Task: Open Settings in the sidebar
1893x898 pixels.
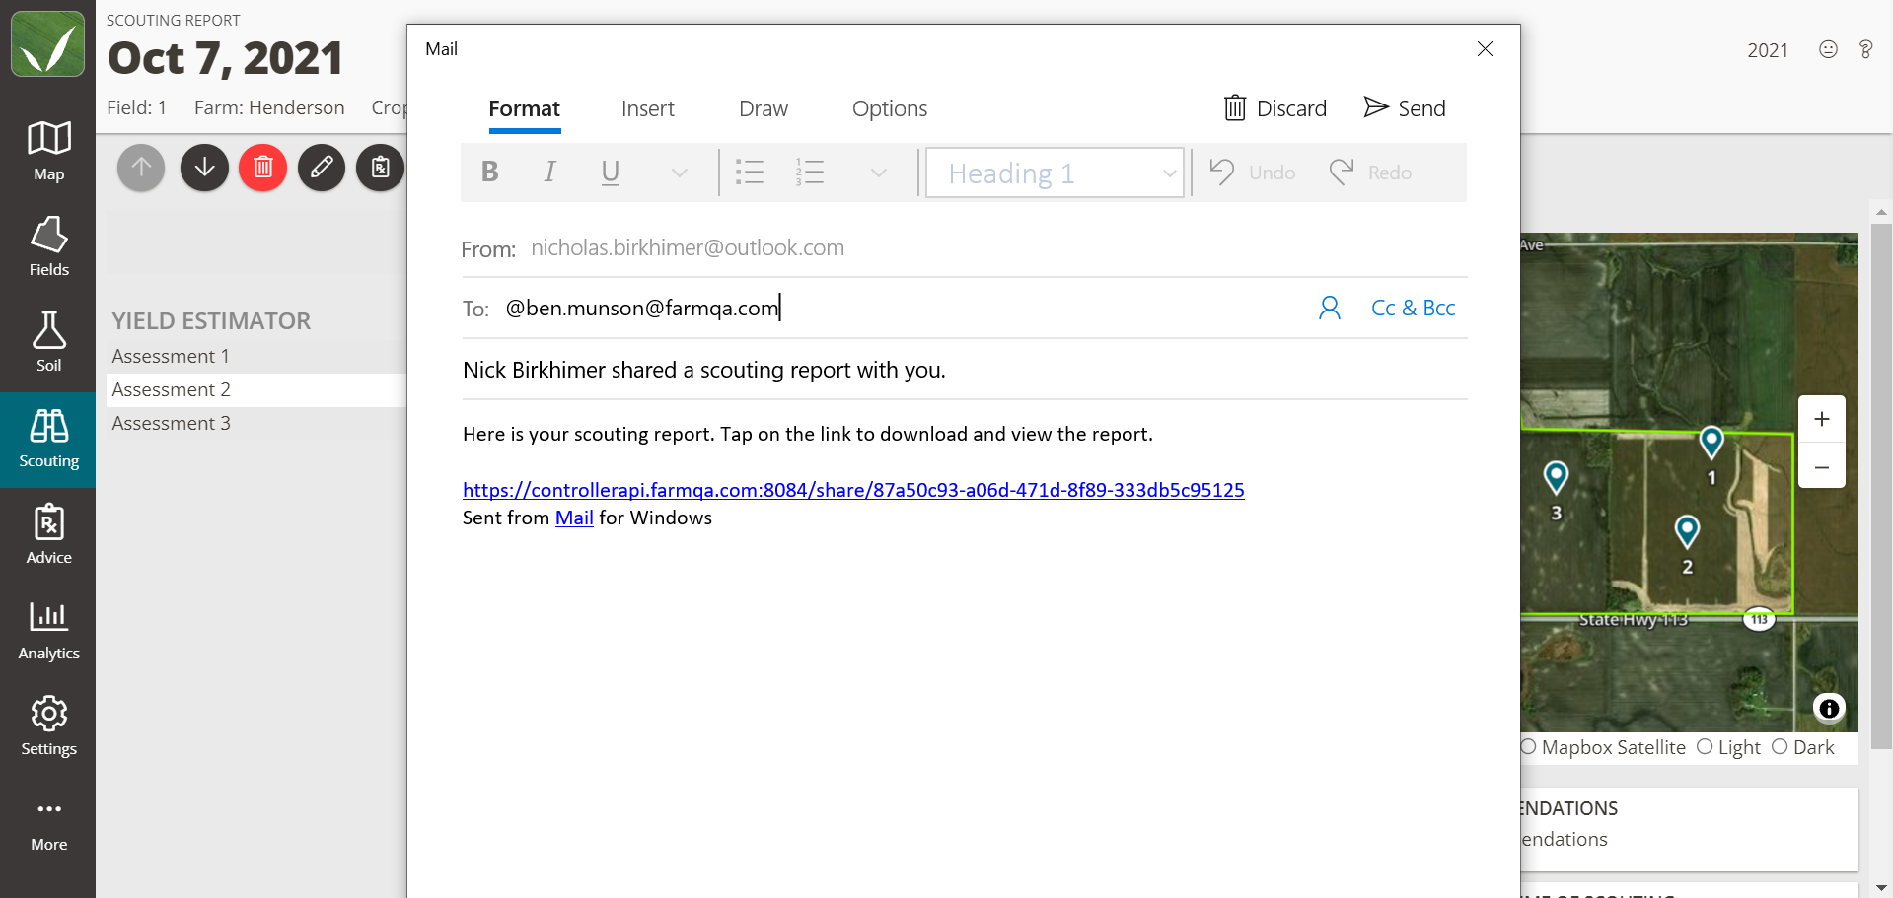Action: pyautogui.click(x=48, y=726)
